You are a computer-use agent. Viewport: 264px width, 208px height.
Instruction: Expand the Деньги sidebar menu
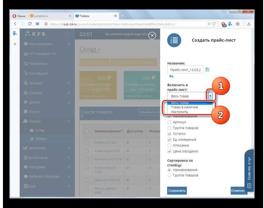coord(47,102)
